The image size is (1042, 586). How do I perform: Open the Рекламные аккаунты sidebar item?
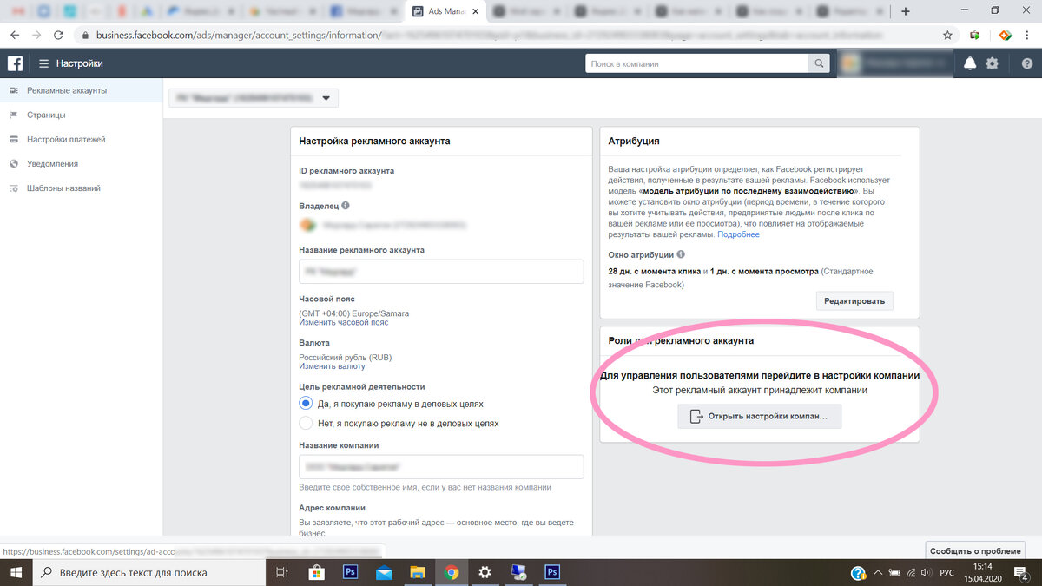[67, 90]
